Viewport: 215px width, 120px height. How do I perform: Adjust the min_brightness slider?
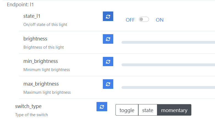(x=168, y=65)
